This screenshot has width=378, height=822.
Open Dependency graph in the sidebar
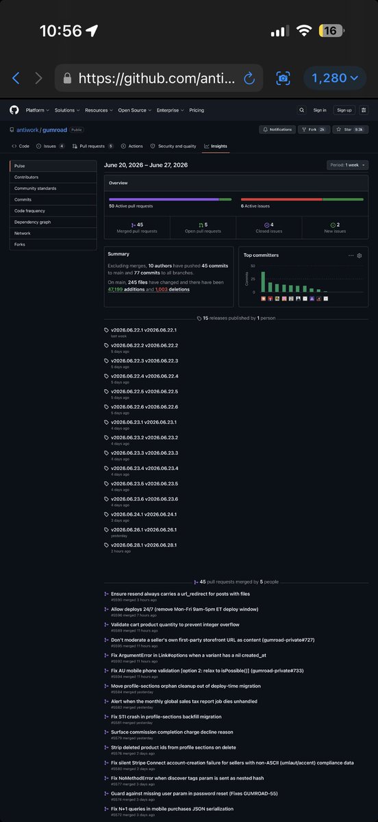53,222
